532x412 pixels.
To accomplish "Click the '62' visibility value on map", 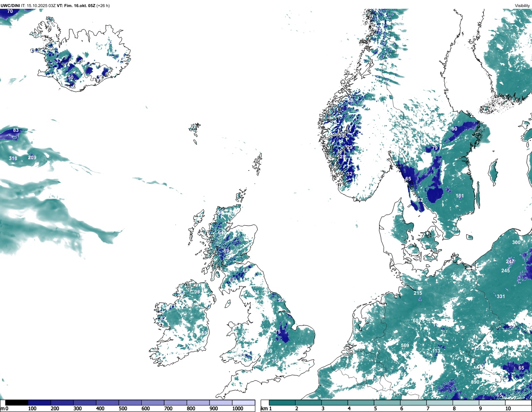I will [x=420, y=200].
